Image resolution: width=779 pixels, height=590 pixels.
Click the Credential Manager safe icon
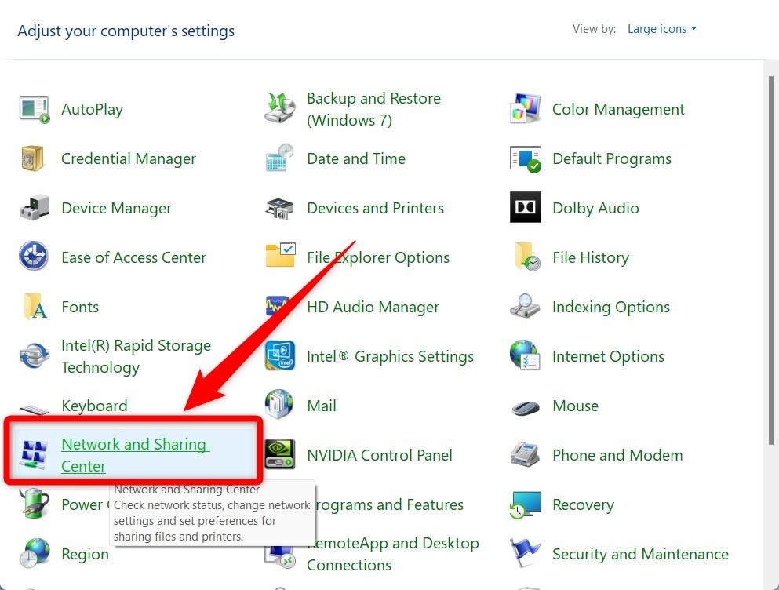tap(33, 158)
